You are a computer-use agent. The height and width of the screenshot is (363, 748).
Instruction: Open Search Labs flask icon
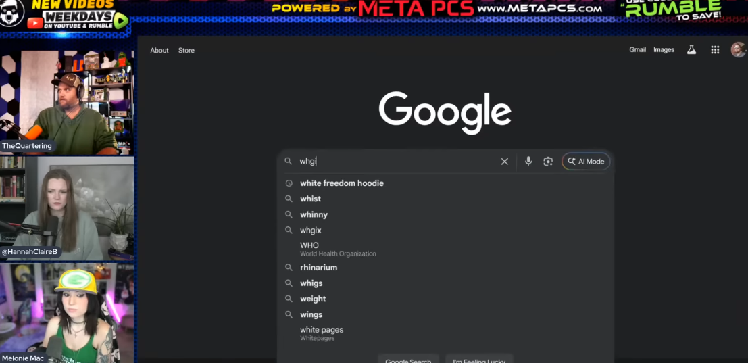(691, 49)
